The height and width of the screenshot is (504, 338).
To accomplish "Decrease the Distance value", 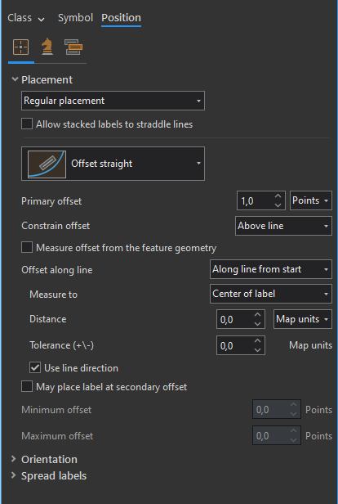I will (x=257, y=324).
